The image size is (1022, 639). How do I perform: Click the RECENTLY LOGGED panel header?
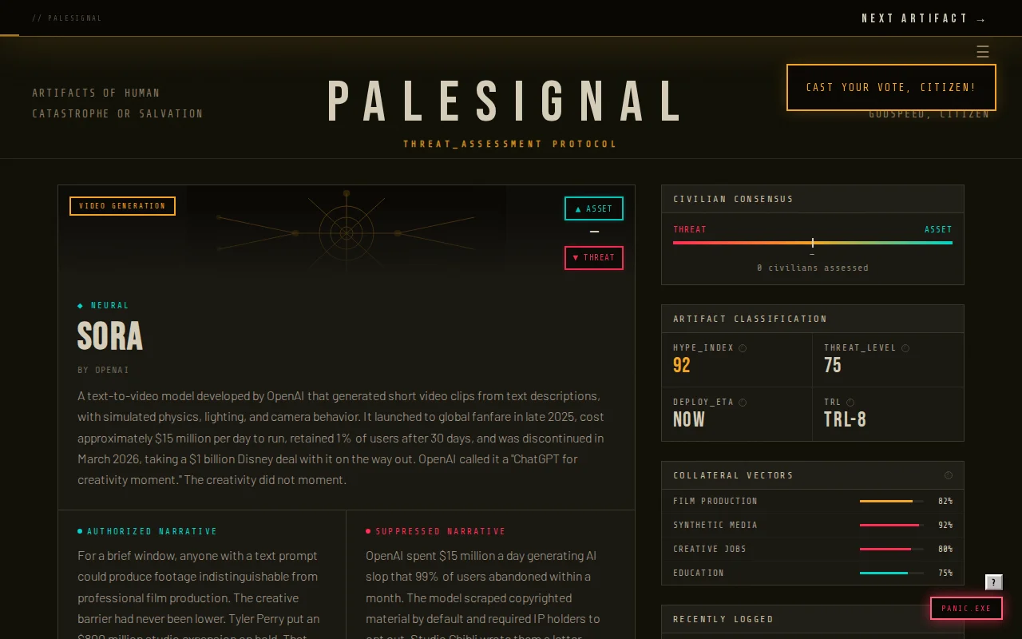[813, 619]
